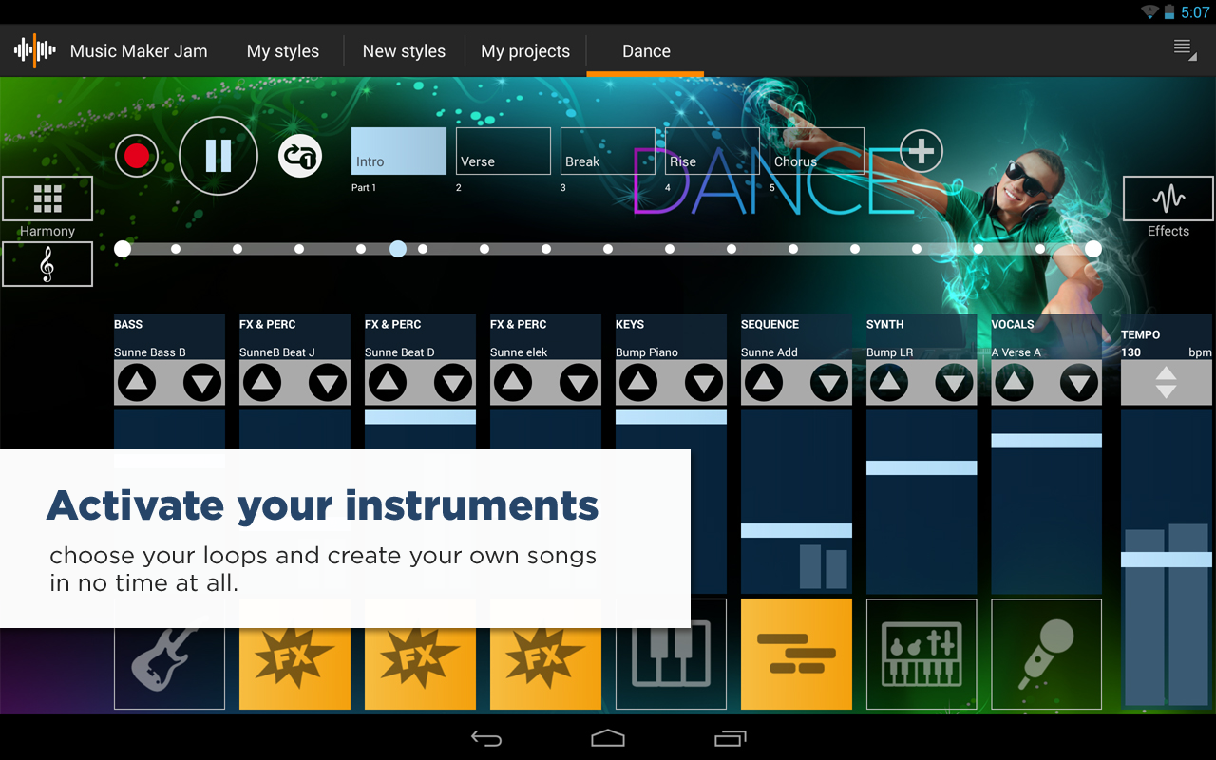Click the Music Maker Jam title
The height and width of the screenshot is (760, 1216).
click(139, 51)
